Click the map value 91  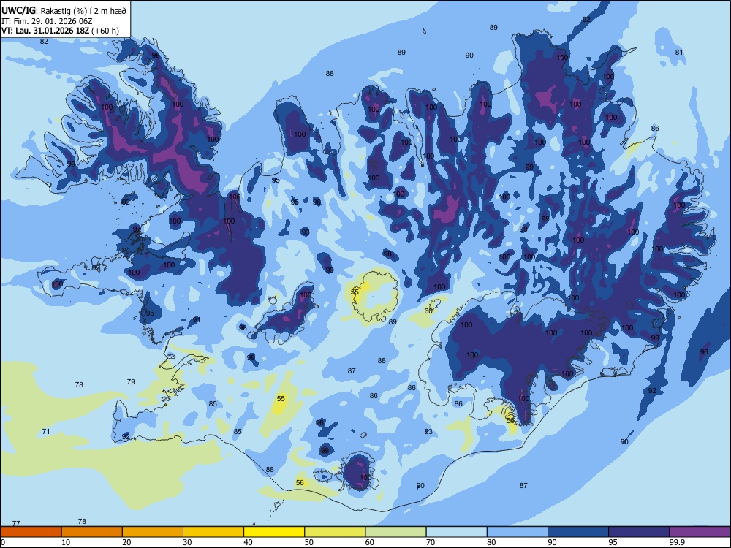(197, 320)
